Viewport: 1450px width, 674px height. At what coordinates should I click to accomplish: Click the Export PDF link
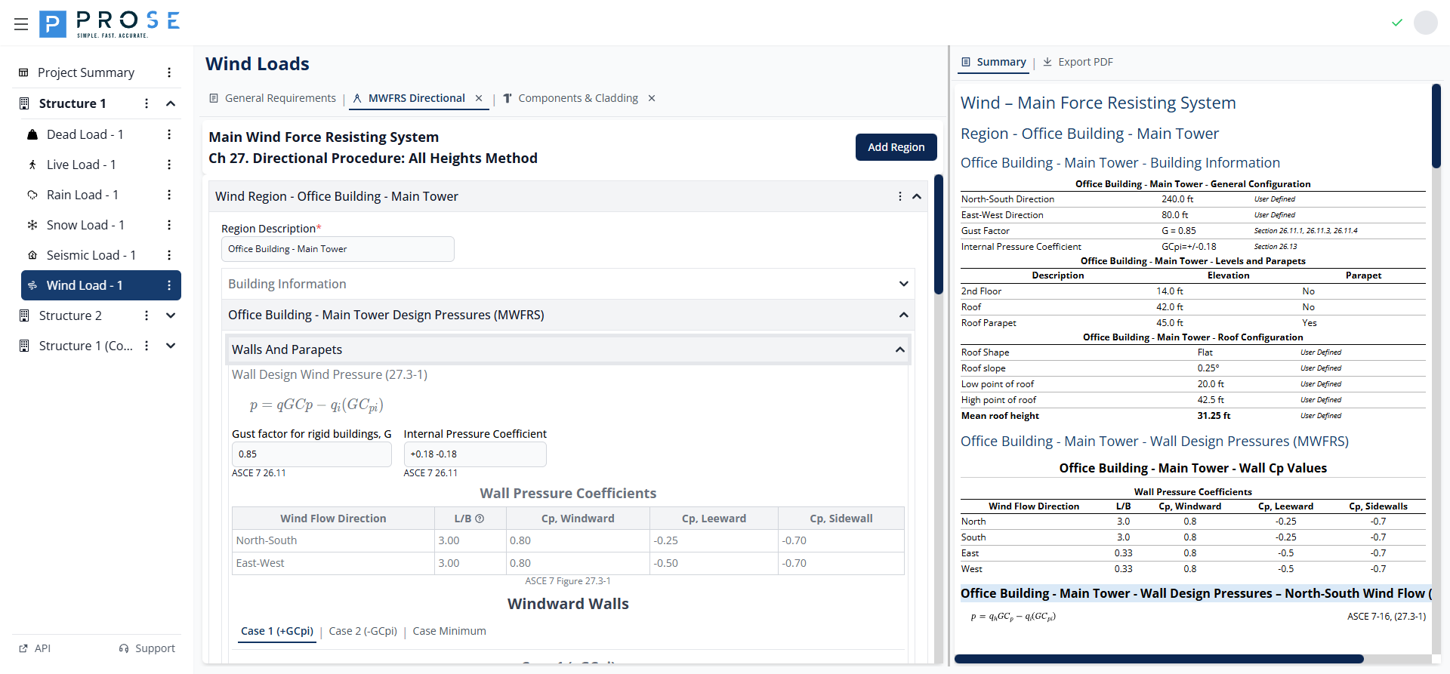(x=1078, y=62)
